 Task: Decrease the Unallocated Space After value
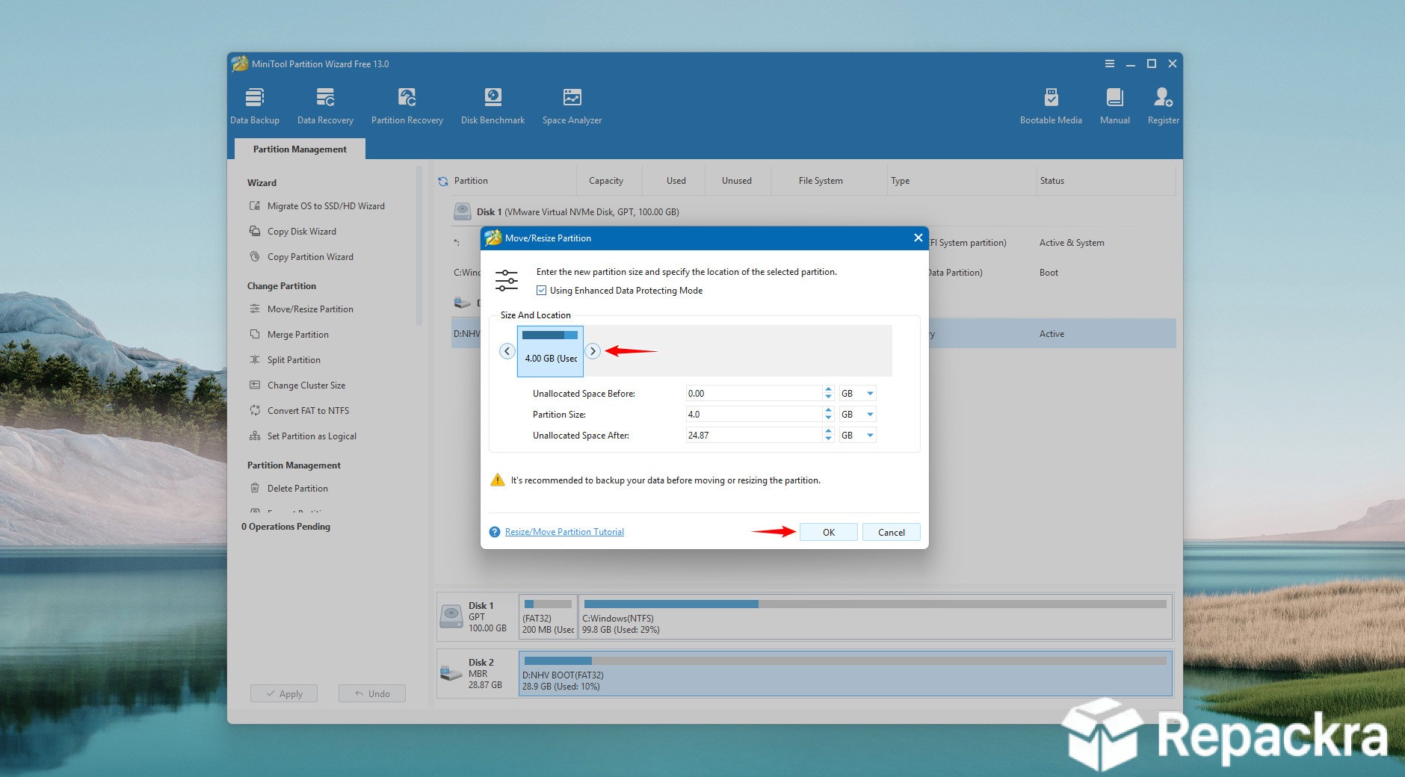[828, 439]
